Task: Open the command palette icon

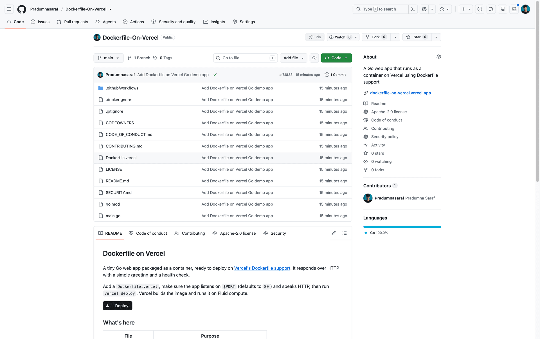Action: pos(413,9)
